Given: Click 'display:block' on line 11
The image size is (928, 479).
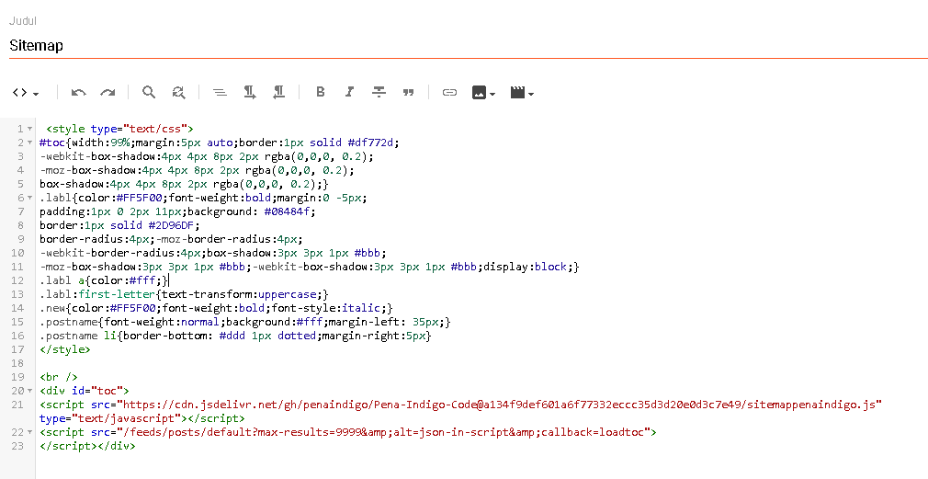Looking at the screenshot, I should pos(526,267).
